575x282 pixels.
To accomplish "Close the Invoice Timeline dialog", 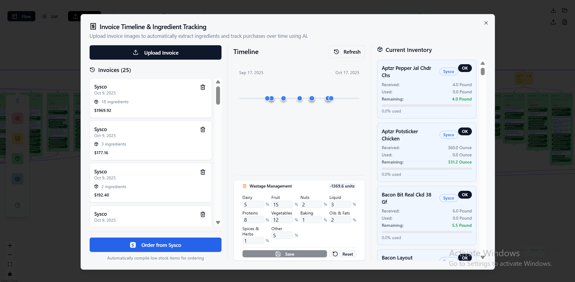I will click(x=486, y=23).
